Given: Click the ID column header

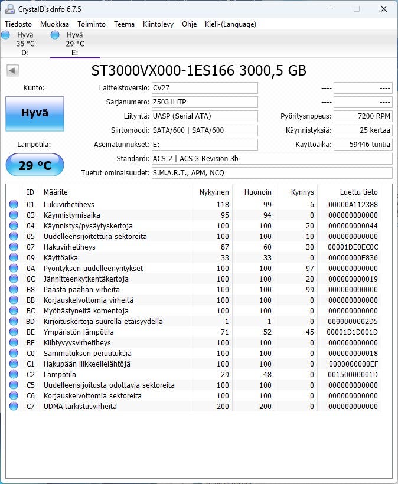Looking at the screenshot, I should (30, 192).
